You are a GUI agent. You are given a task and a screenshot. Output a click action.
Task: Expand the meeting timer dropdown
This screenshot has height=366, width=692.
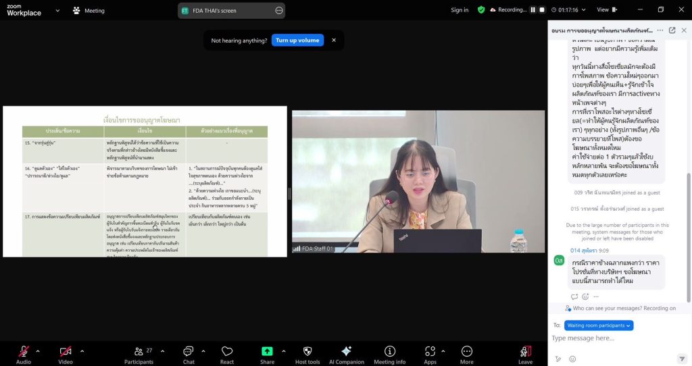pos(583,10)
